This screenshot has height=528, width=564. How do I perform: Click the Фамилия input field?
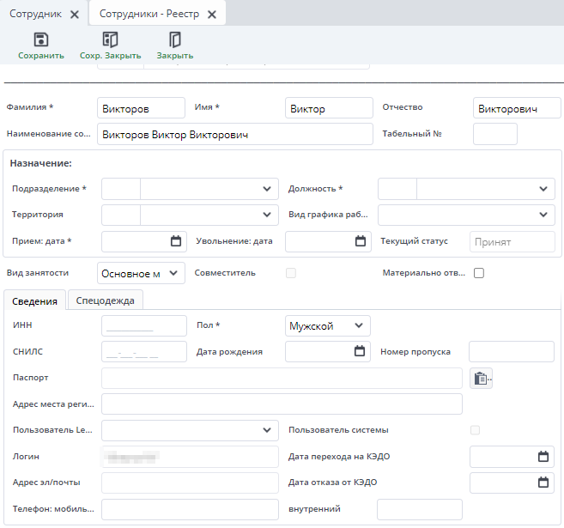coord(141,108)
